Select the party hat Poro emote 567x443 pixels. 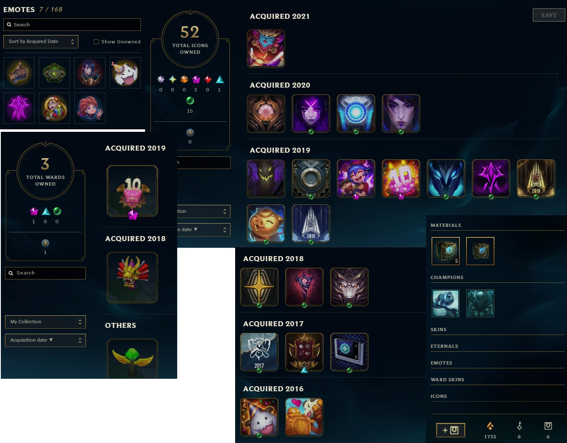[125, 73]
